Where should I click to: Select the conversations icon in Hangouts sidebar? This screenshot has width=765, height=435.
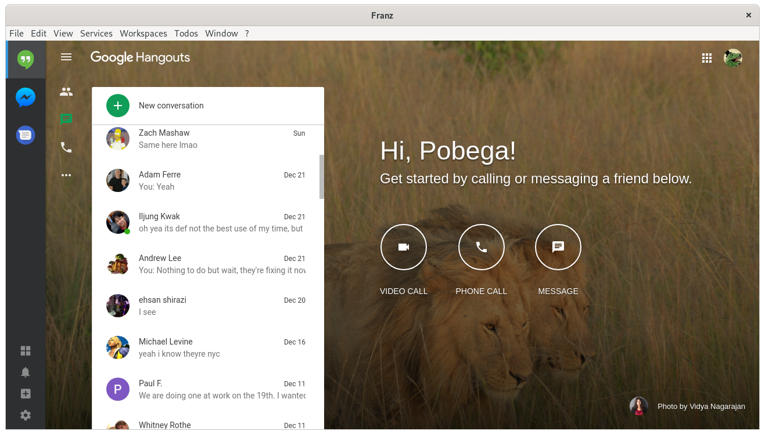point(66,119)
